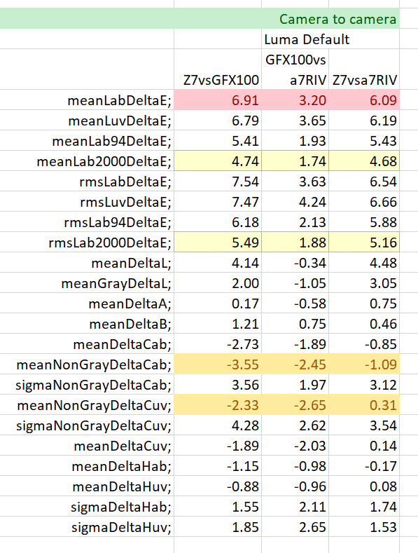Image resolution: width=418 pixels, height=553 pixels.
Task: Select the cell showing 7.54
Action: coord(218,182)
